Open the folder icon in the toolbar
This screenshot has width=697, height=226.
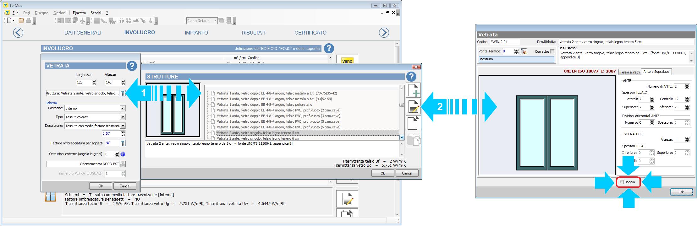click(21, 21)
